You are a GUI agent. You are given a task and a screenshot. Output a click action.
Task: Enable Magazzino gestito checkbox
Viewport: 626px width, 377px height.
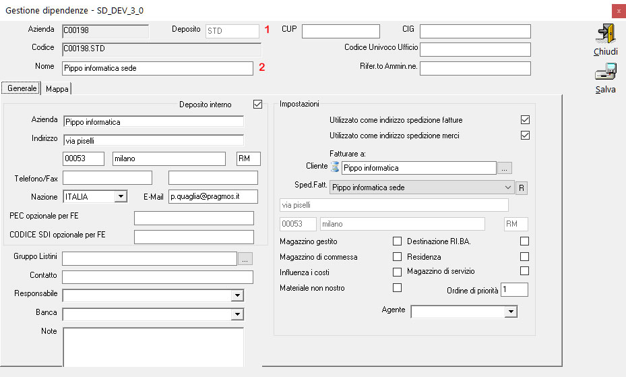[397, 241]
